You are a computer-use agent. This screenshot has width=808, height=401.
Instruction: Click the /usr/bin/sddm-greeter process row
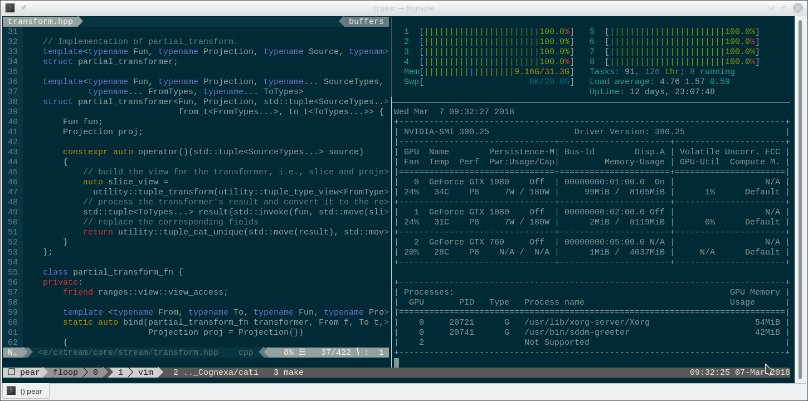tap(592, 332)
